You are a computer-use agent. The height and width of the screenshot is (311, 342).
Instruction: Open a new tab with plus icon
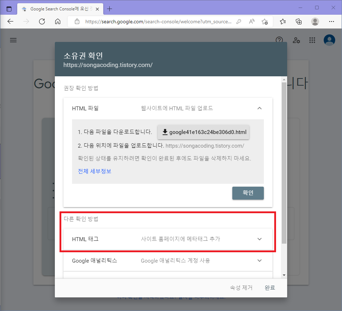click(x=109, y=9)
